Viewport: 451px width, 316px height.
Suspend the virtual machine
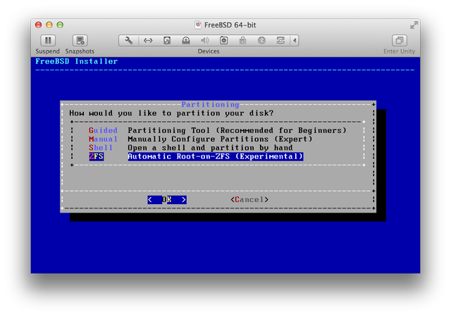tap(48, 41)
